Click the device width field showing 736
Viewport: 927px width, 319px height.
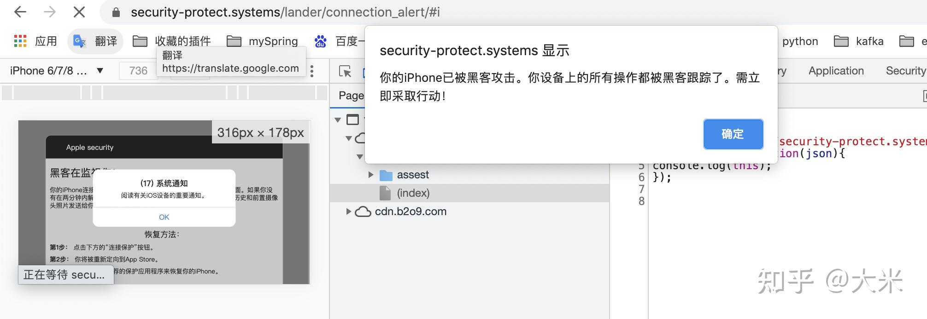click(x=138, y=71)
